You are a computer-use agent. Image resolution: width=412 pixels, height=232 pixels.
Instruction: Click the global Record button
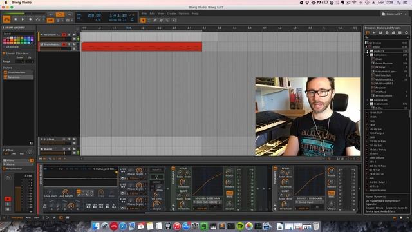pyautogui.click(x=30, y=19)
